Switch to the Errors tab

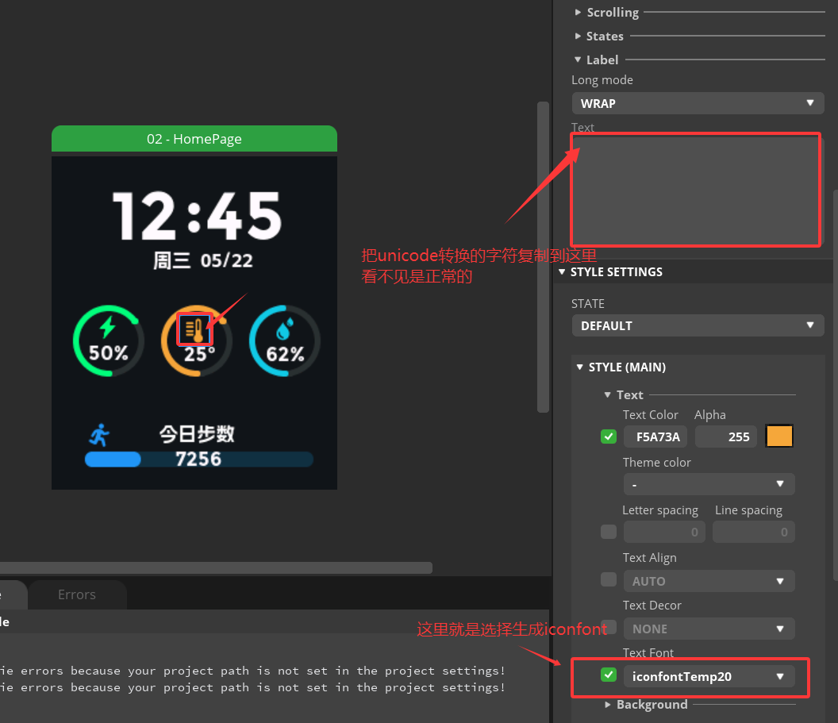(x=77, y=594)
